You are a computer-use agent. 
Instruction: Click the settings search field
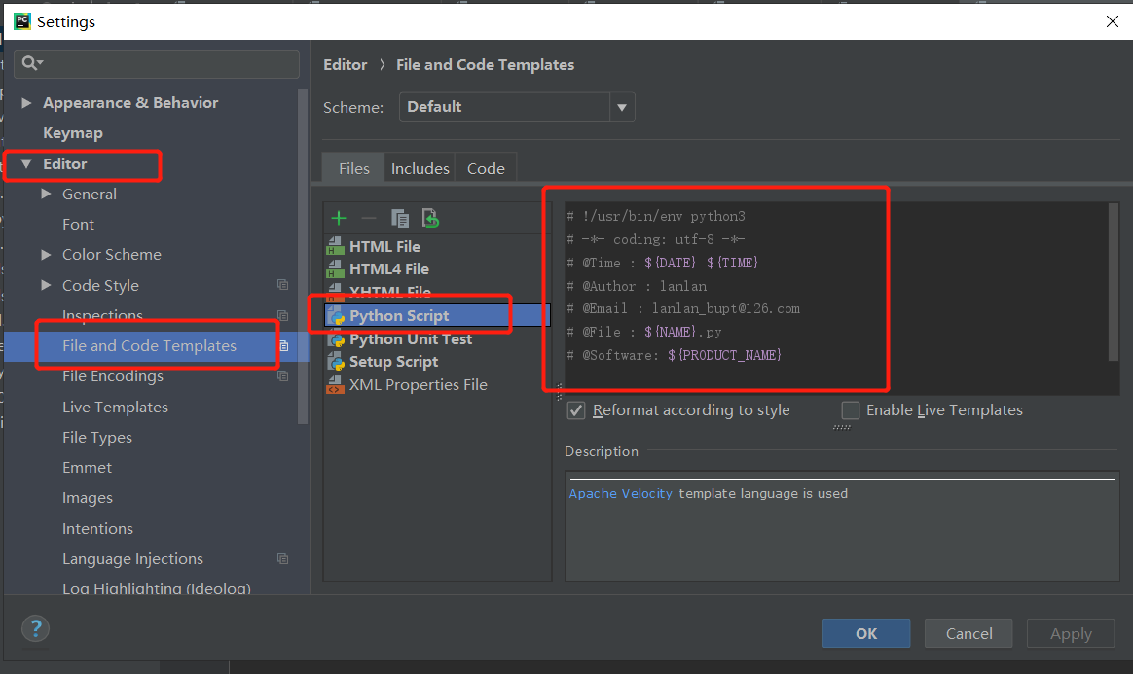coord(156,63)
